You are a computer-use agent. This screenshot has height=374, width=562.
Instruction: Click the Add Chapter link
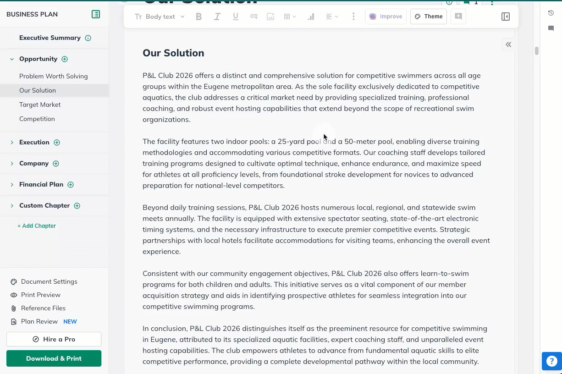coord(37,225)
